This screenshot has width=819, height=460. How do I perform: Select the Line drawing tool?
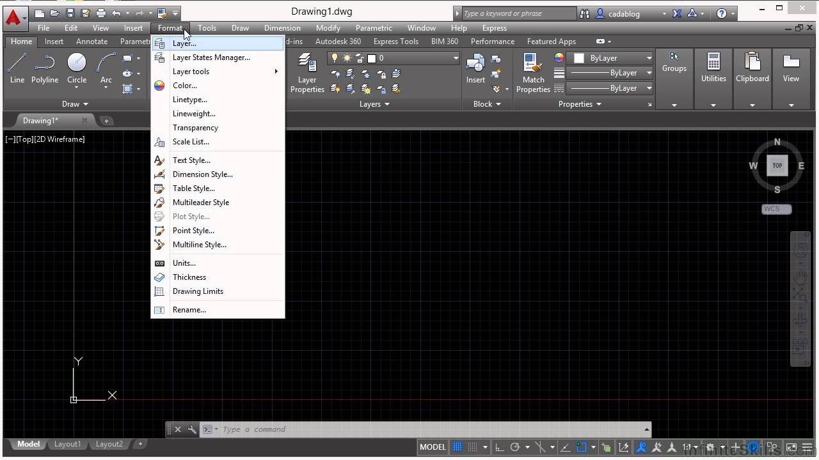[17, 68]
